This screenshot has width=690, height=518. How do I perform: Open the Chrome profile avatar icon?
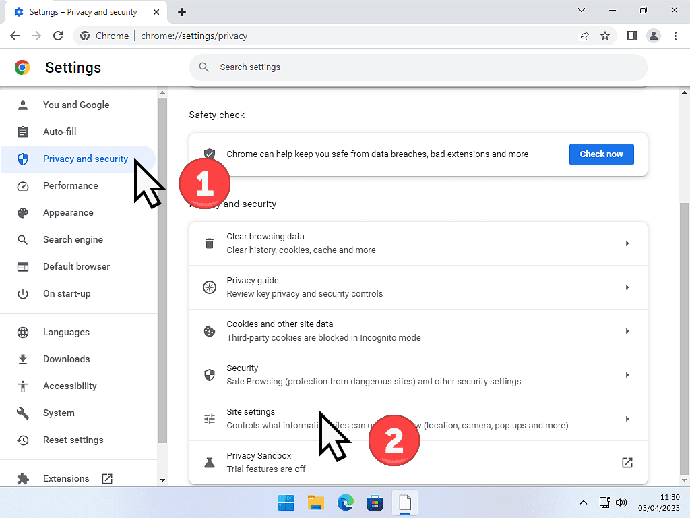[x=653, y=36]
